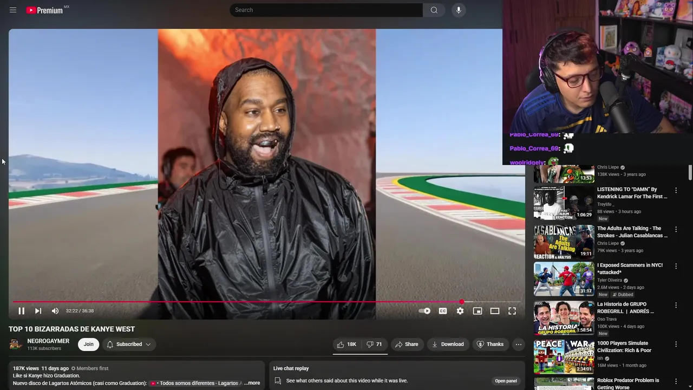
Task: Pause the video playback
Action: [22, 311]
